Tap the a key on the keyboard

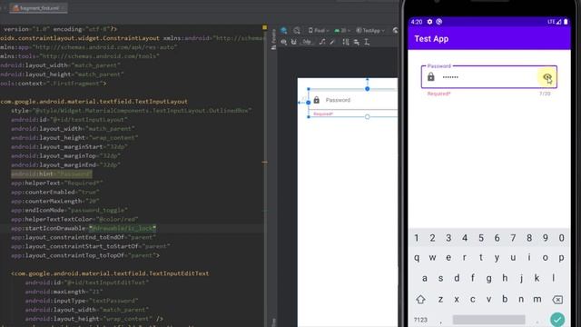point(425,278)
